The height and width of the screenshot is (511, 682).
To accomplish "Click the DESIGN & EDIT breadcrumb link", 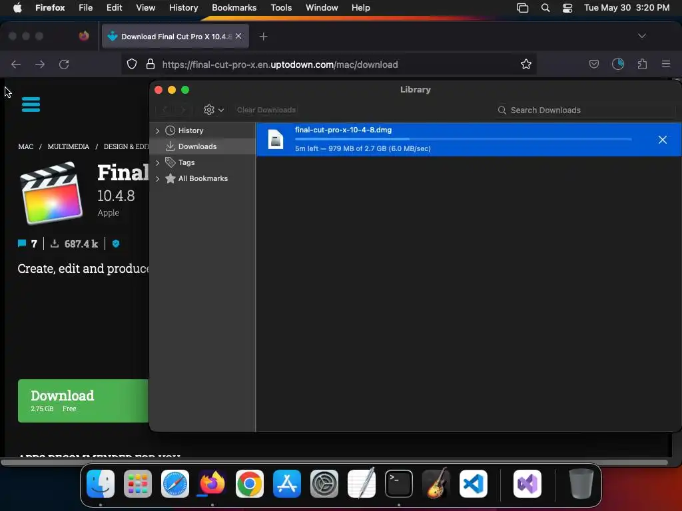I will pos(126,147).
